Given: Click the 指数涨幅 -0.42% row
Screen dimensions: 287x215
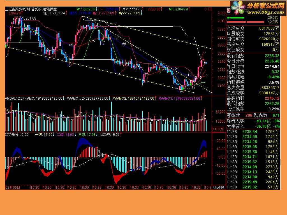Looking at the screenshot, I should click(x=253, y=77).
